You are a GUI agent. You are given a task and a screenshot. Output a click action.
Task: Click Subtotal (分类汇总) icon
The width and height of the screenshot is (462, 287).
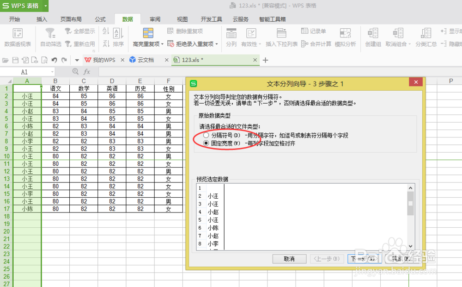coord(426,33)
